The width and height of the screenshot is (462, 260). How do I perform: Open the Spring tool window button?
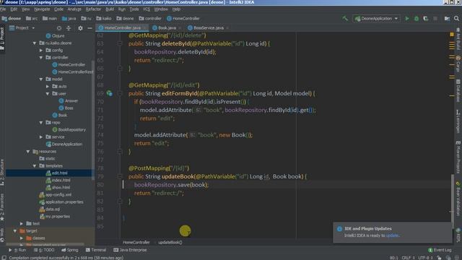pyautogui.click(x=70, y=250)
